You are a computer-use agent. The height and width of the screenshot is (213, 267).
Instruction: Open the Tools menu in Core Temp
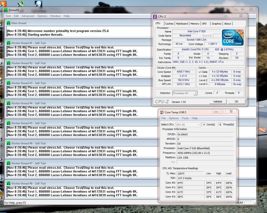coord(185,118)
